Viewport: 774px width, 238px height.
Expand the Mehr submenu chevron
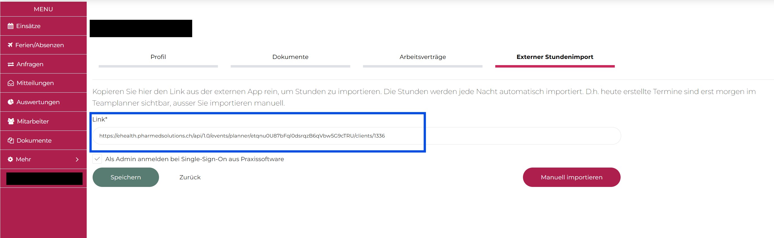coord(77,159)
